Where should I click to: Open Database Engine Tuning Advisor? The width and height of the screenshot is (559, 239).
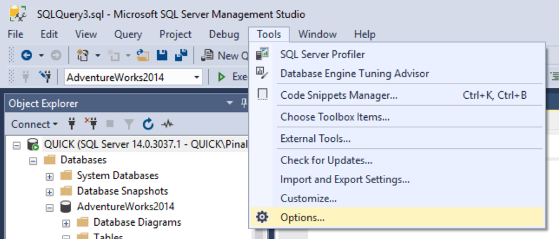point(397,74)
